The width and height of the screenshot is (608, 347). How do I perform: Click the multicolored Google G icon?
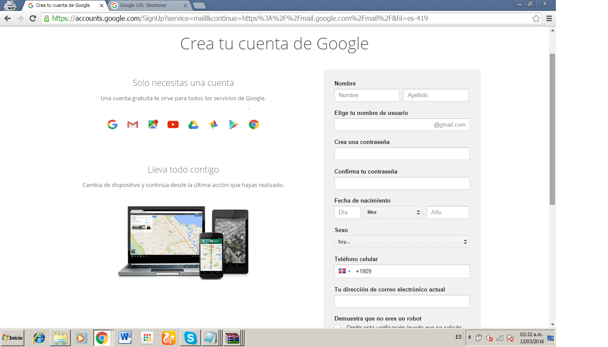[112, 124]
